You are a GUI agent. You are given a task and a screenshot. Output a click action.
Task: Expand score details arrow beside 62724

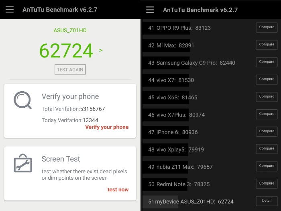(101, 50)
